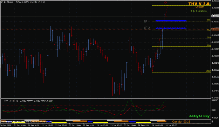Click the 22 Jan 02:00 time label

(x=61, y=126)
